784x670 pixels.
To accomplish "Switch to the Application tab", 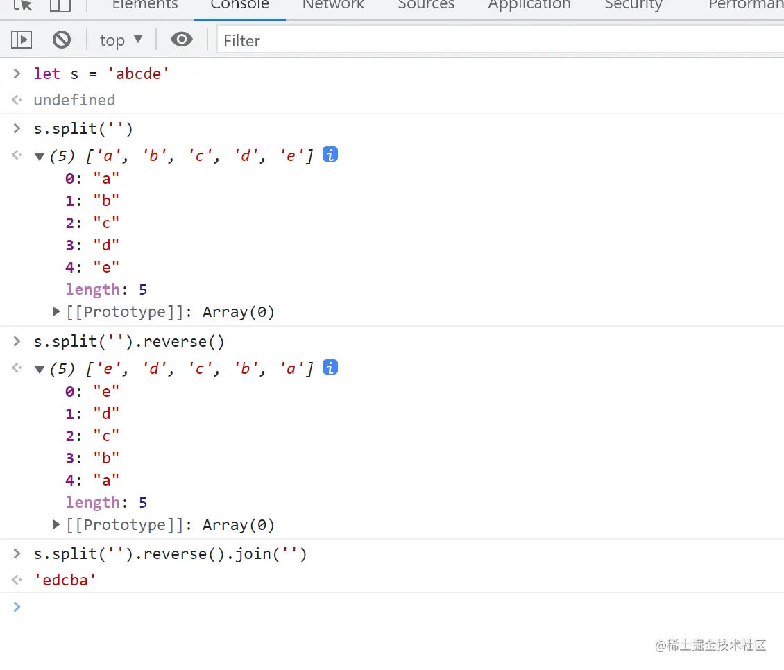I will coord(529,5).
